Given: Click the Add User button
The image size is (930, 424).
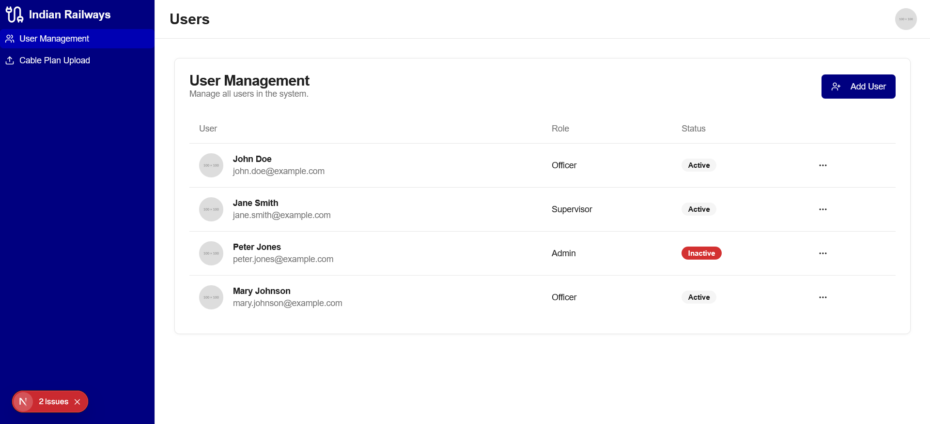Looking at the screenshot, I should point(858,87).
